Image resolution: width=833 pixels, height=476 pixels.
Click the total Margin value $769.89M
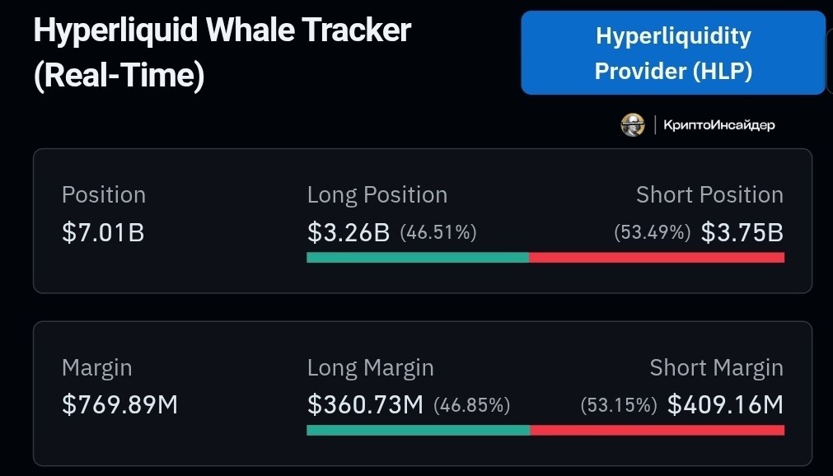pyautogui.click(x=119, y=405)
